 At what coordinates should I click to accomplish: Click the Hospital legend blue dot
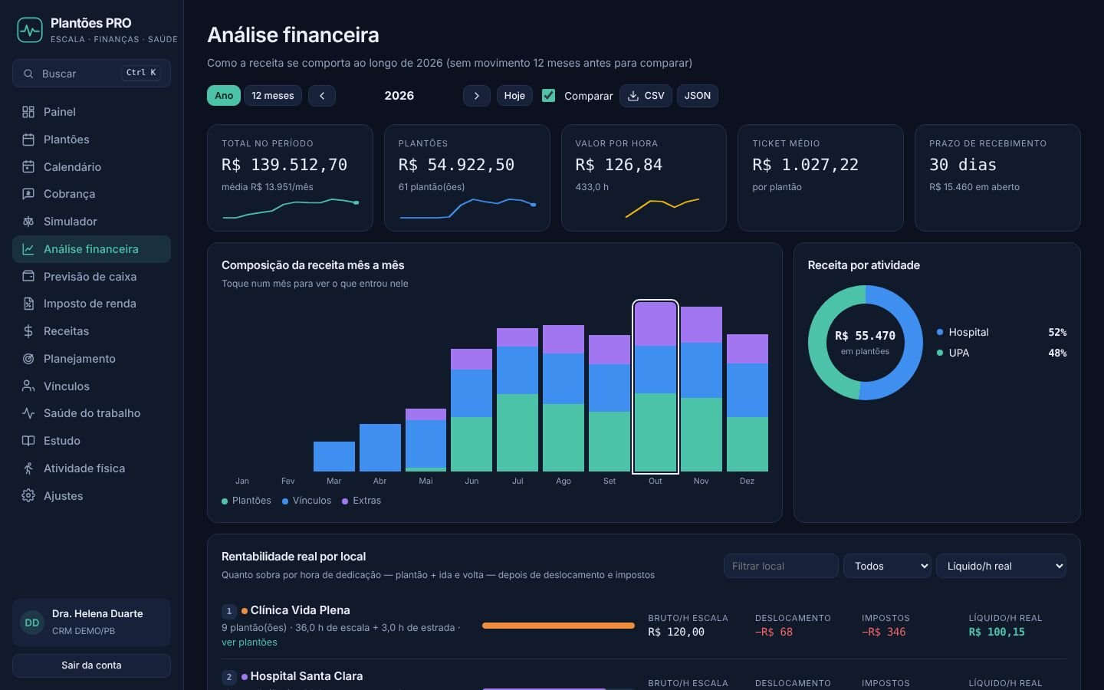tap(940, 332)
